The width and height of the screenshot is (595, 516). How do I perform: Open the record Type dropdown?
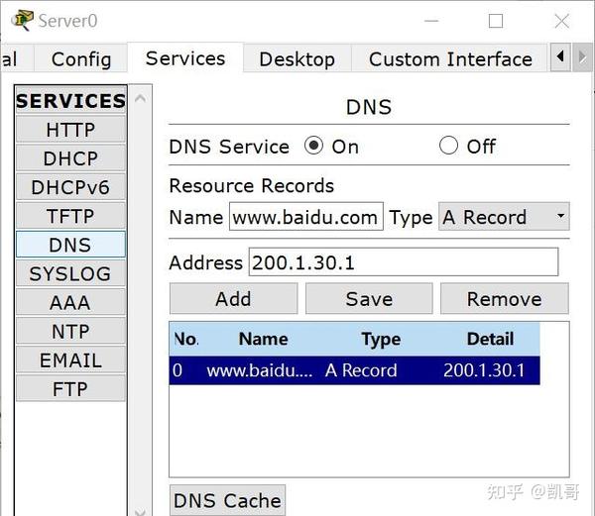click(x=504, y=217)
